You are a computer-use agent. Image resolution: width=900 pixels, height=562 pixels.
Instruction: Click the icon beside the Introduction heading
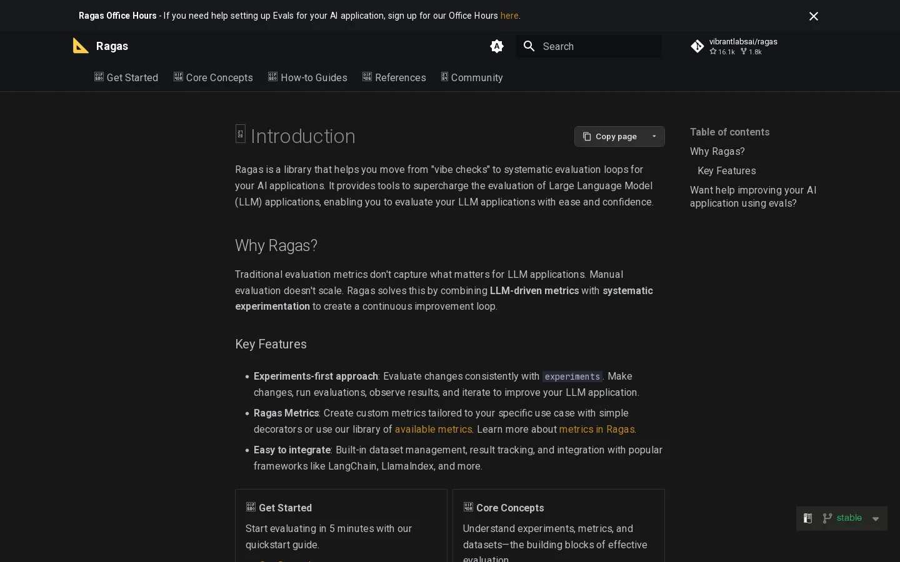pos(241,134)
